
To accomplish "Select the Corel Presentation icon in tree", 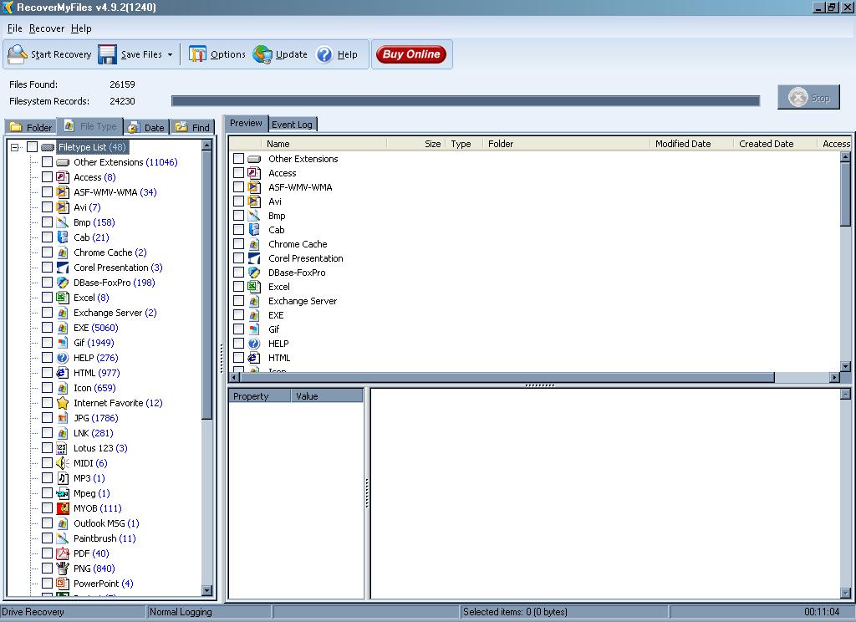I will [x=63, y=268].
